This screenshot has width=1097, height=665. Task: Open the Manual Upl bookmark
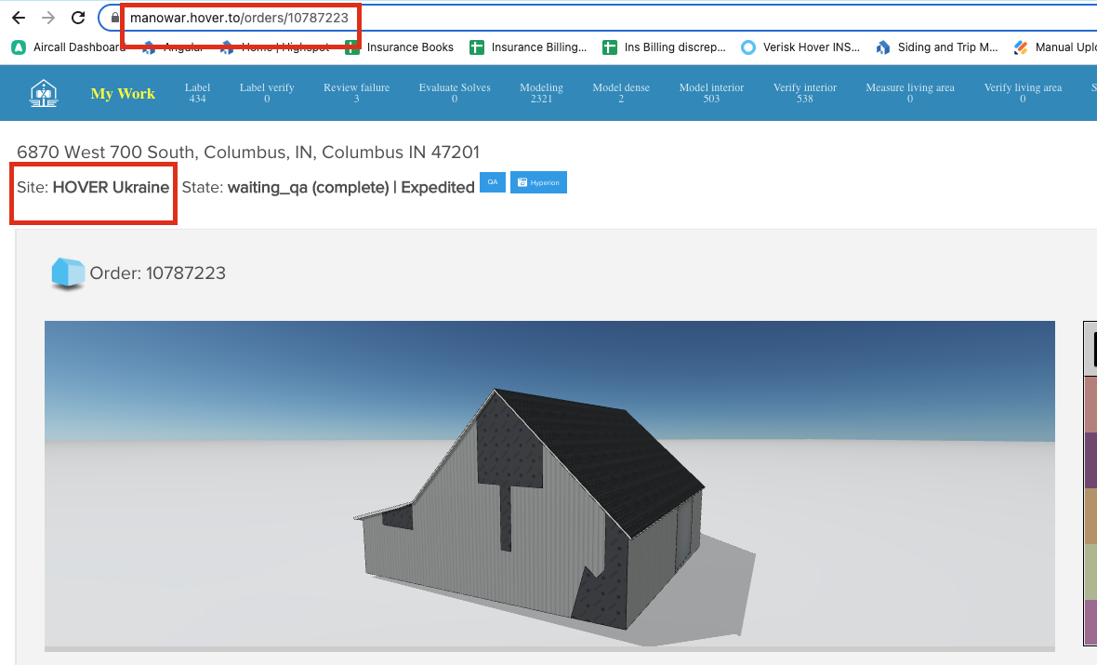pyautogui.click(x=1055, y=47)
